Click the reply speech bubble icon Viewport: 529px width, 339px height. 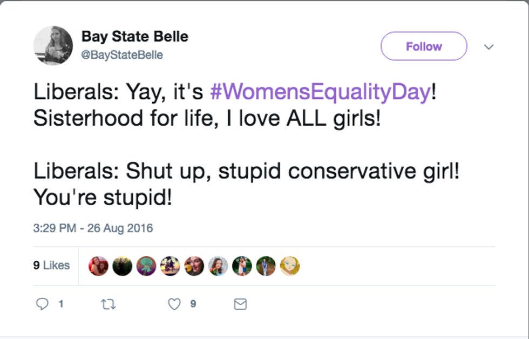(x=42, y=304)
